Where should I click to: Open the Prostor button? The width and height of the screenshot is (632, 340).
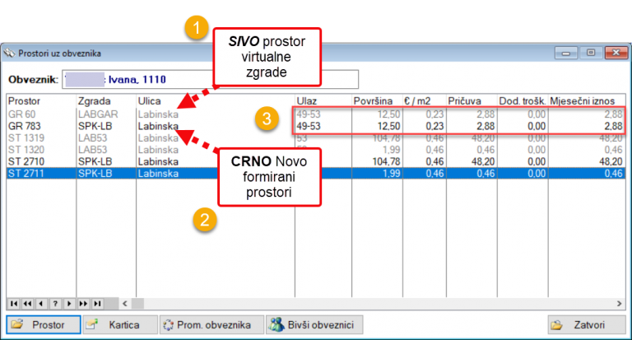(44, 324)
